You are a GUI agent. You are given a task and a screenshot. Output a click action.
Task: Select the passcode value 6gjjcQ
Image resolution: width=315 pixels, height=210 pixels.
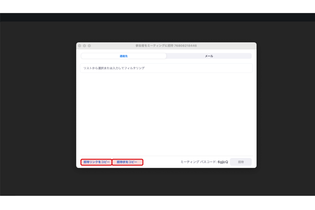pyautogui.click(x=223, y=162)
